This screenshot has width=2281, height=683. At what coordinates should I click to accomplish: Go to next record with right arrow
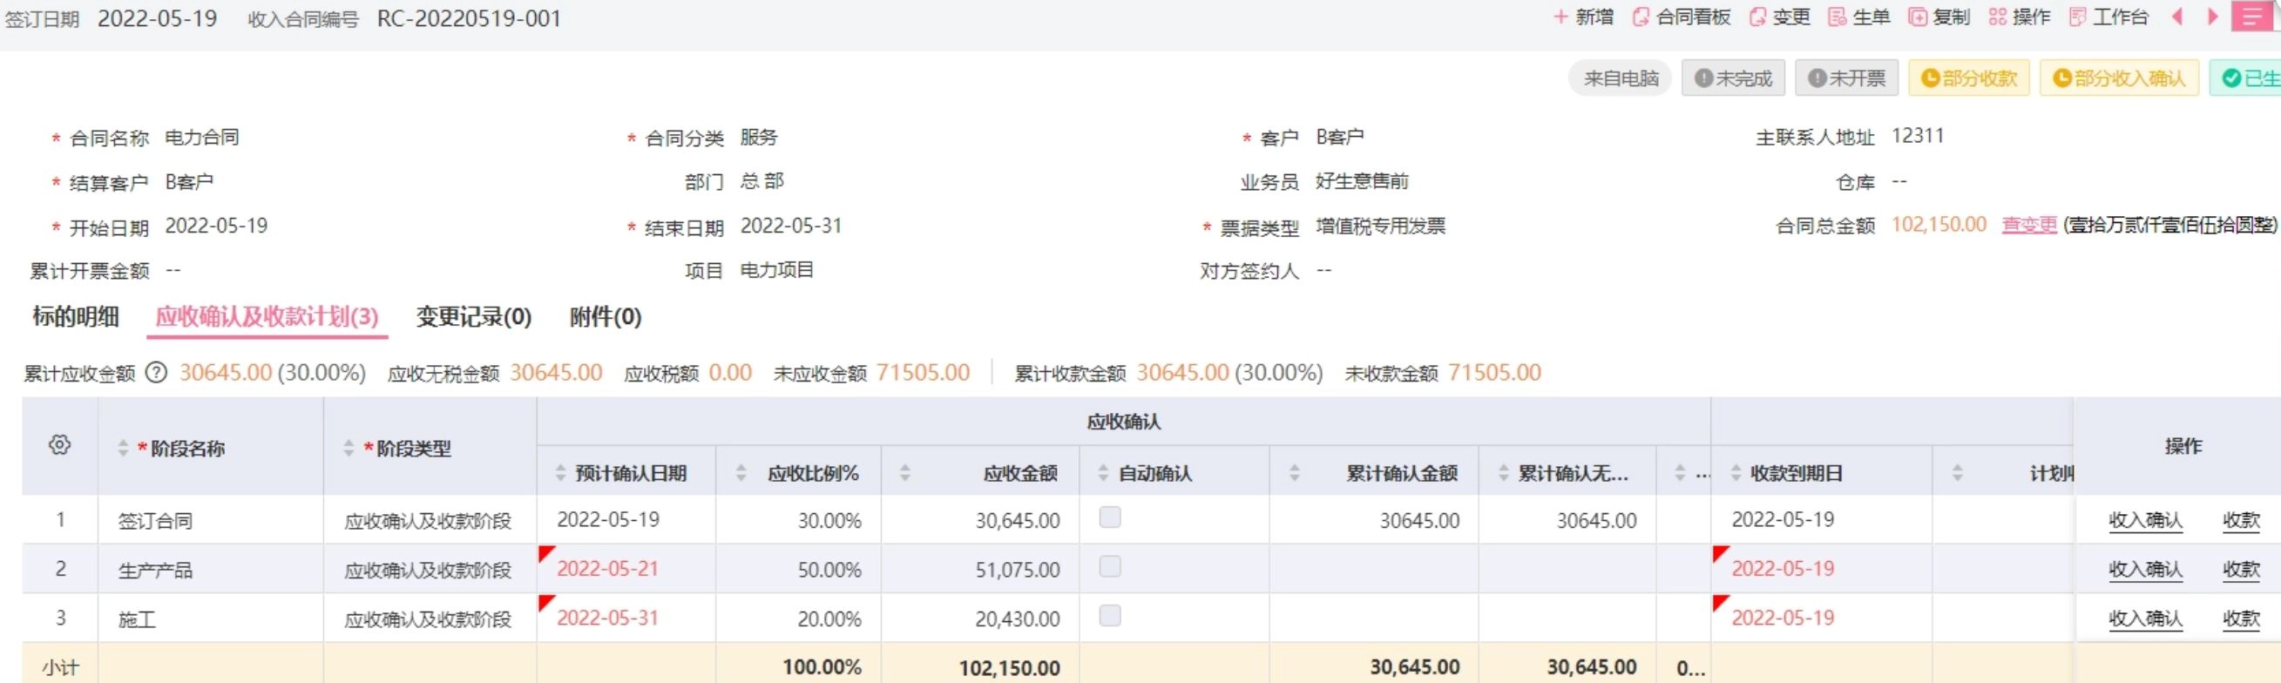(x=2213, y=17)
